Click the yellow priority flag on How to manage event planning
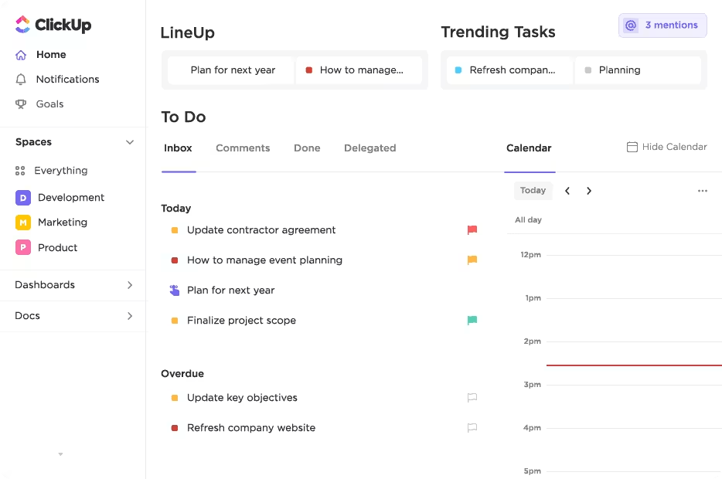This screenshot has width=722, height=479. [472, 260]
